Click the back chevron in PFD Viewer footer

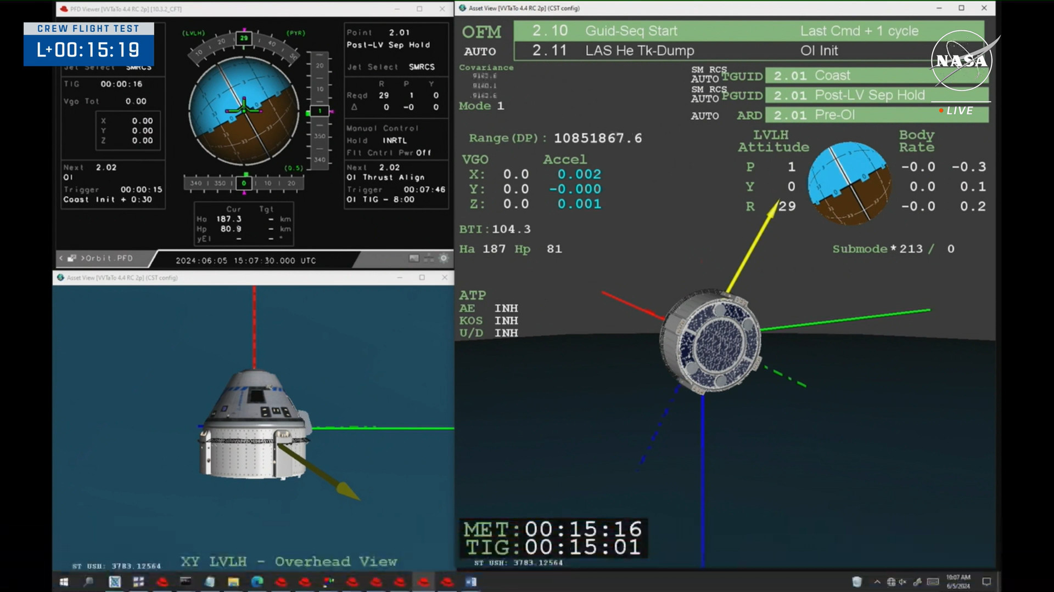click(x=61, y=258)
